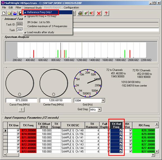Toggle TX Ref Freq for Ch 148 row

point(121,130)
